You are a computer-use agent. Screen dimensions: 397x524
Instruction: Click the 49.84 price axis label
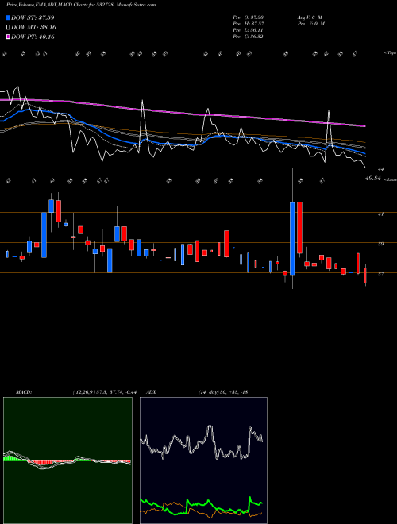pyautogui.click(x=373, y=179)
